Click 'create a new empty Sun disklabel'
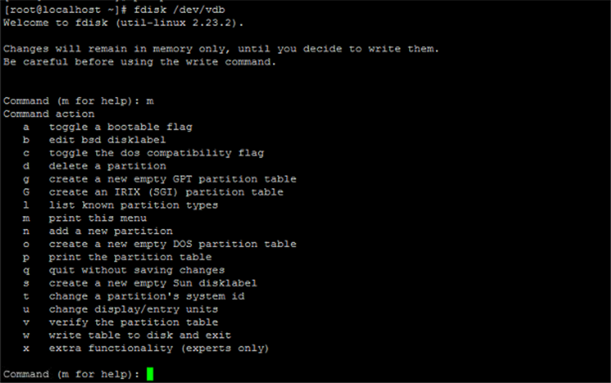 coord(152,284)
